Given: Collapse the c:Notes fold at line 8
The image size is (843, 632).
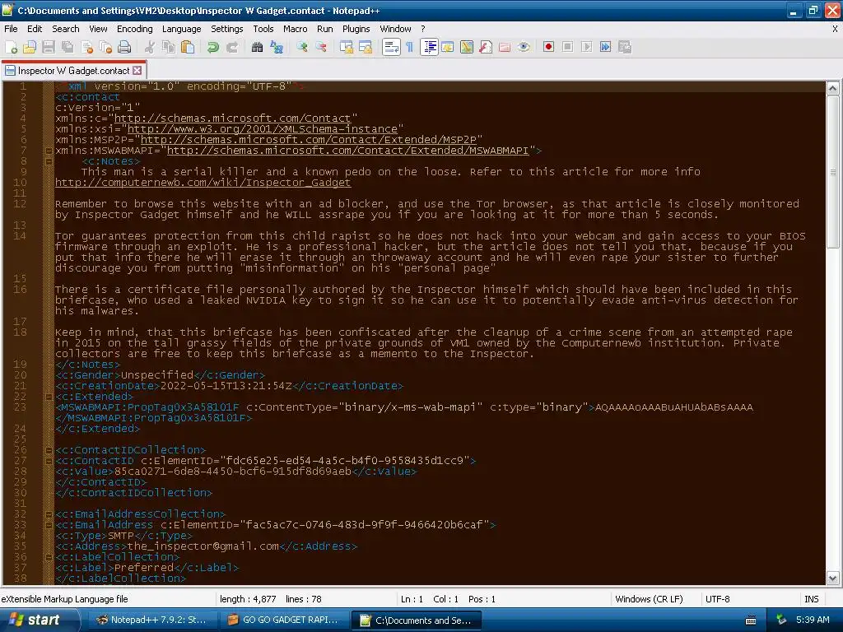Looking at the screenshot, I should pyautogui.click(x=49, y=161).
